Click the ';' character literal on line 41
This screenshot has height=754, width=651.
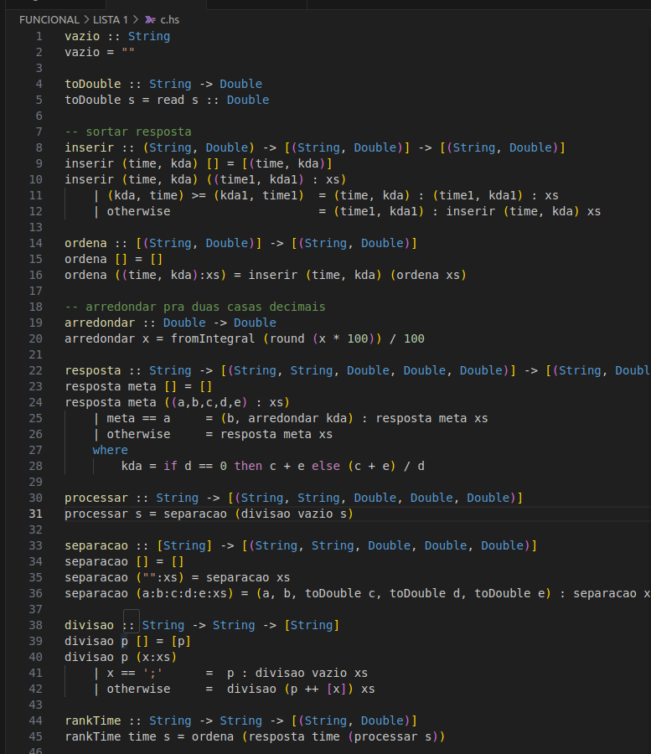click(152, 673)
